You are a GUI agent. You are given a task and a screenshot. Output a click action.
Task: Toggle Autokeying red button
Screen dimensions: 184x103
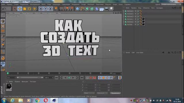click(x=95, y=78)
